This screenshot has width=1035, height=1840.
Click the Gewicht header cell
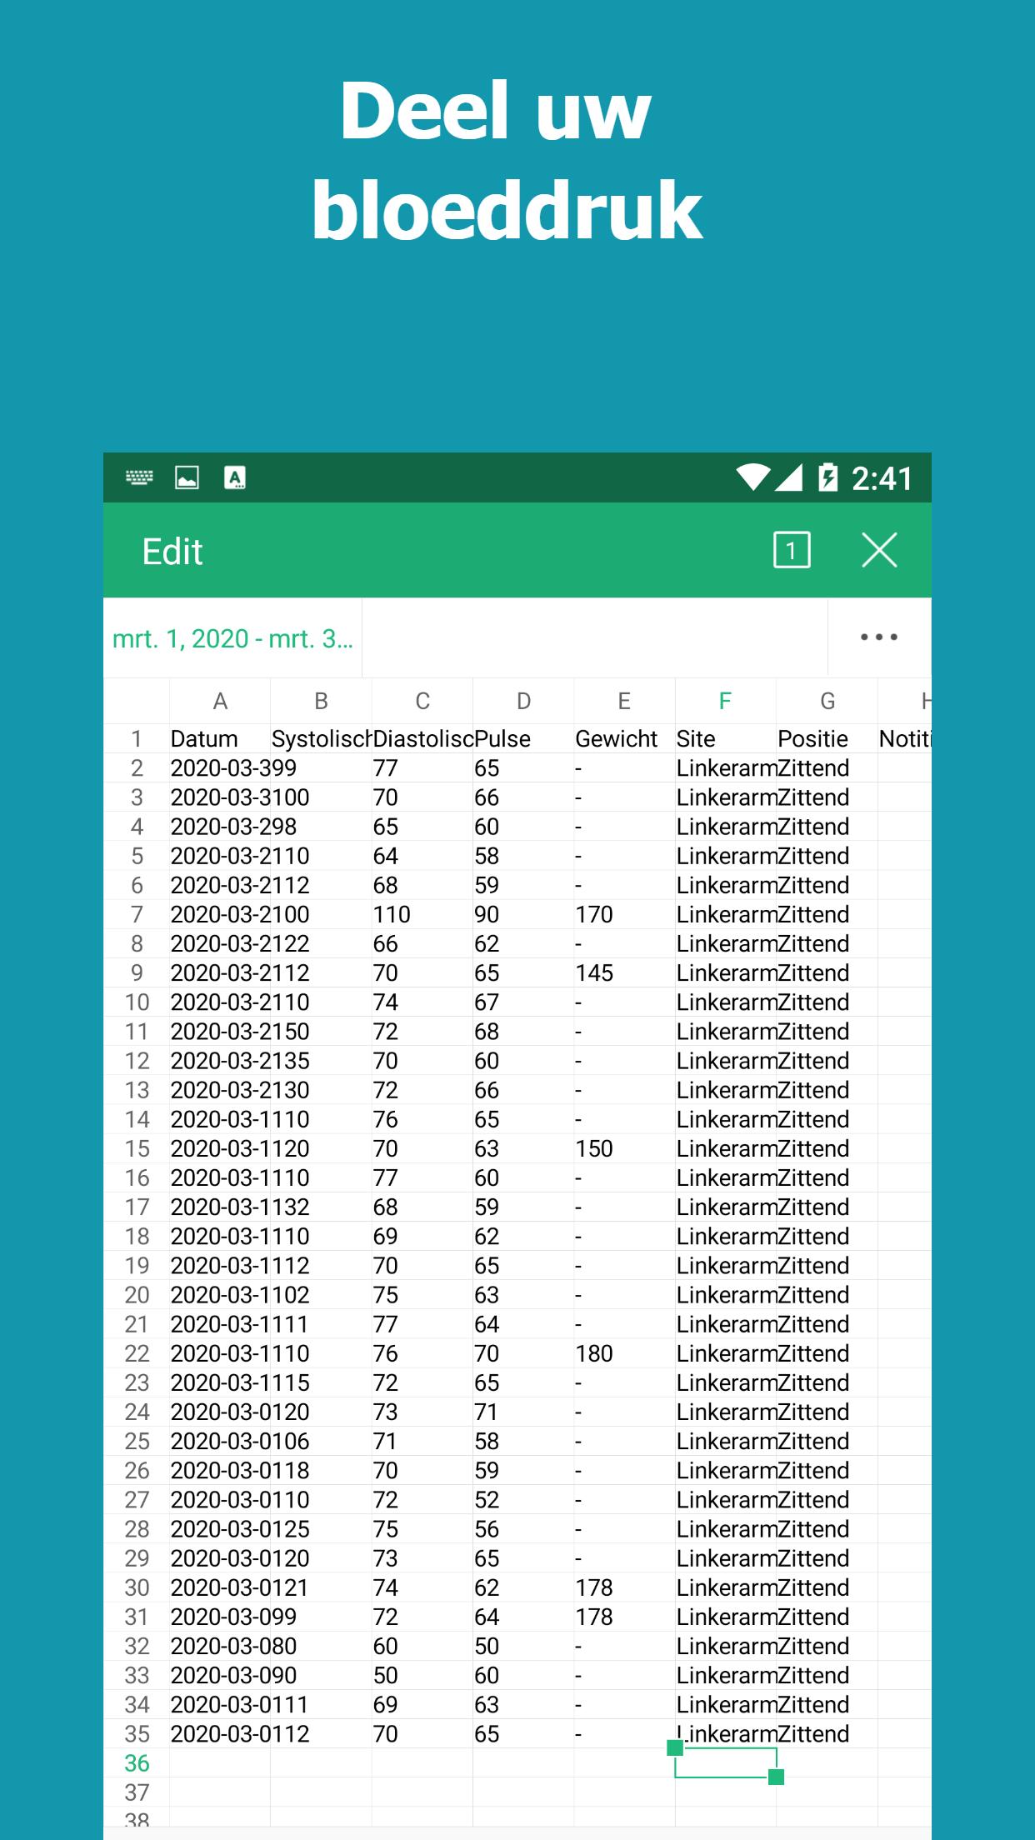pos(624,739)
